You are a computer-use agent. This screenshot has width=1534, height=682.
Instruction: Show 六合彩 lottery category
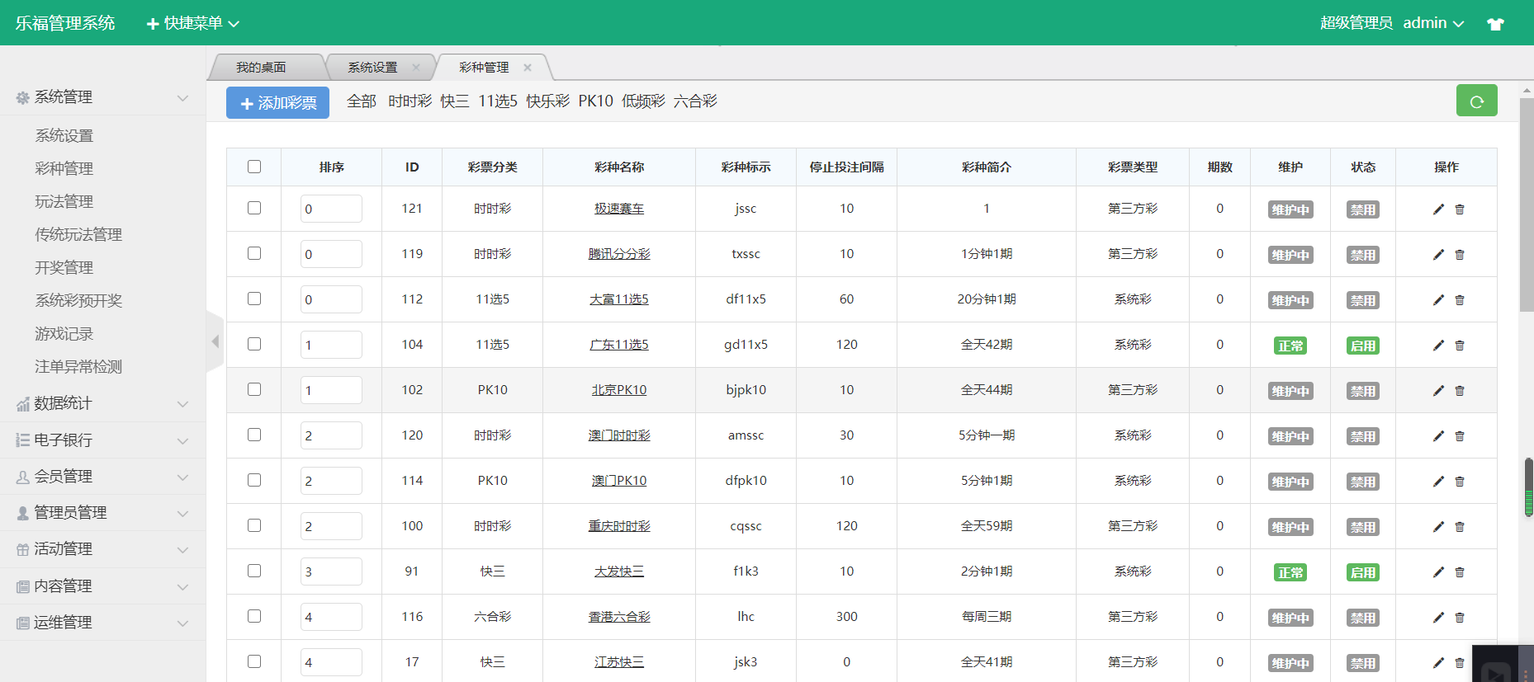coord(695,101)
